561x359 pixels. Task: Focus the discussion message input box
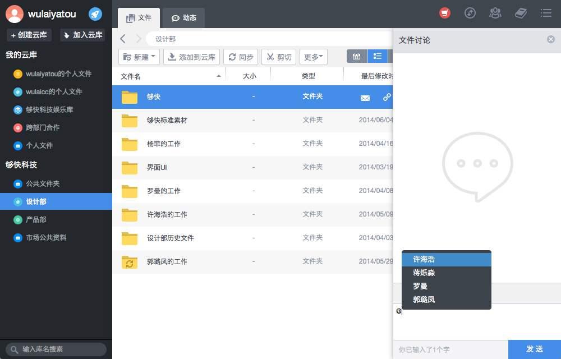pos(477,322)
